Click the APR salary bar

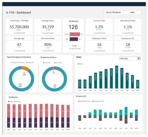tap(80, 84)
